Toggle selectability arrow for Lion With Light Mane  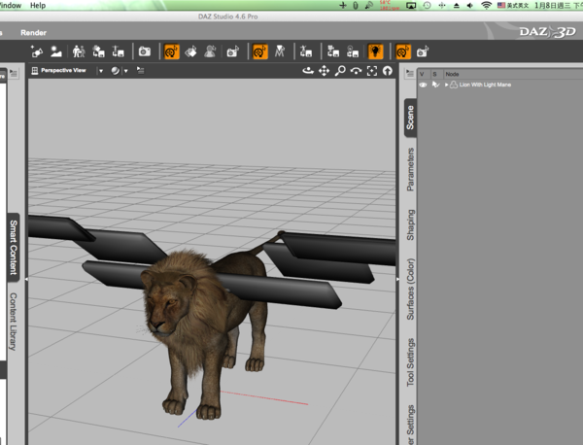(x=435, y=85)
